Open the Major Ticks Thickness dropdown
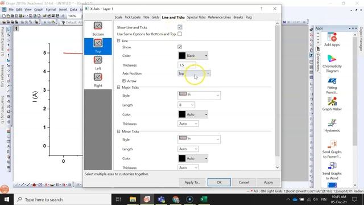Screen dimensions: 364x205 pos(188,124)
